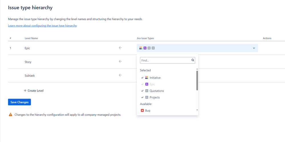The image size is (285, 142).
Task: Click the arrow icon in the Story row
Action: tap(120, 61)
